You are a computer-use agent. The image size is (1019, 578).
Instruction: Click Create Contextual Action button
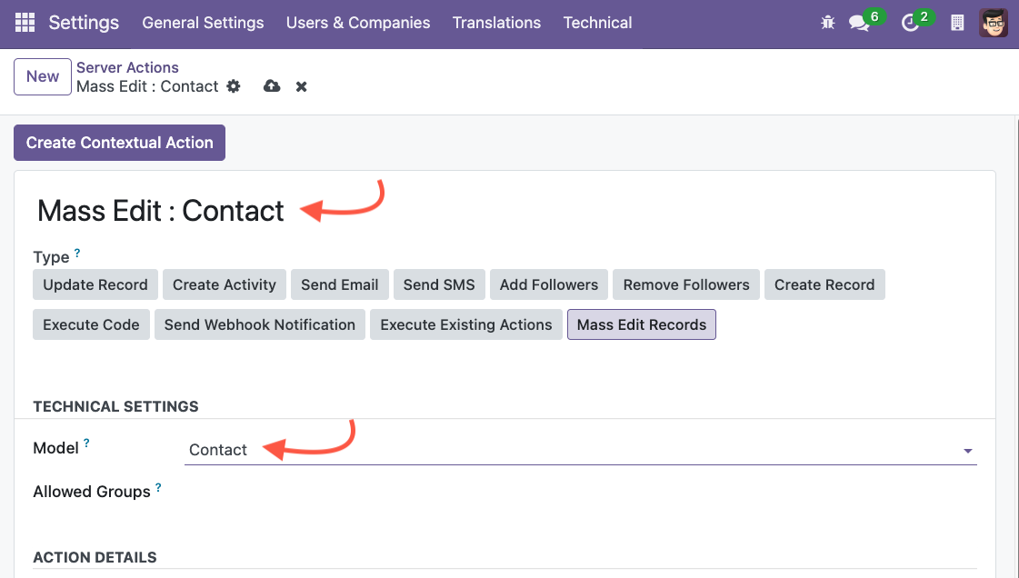click(120, 143)
